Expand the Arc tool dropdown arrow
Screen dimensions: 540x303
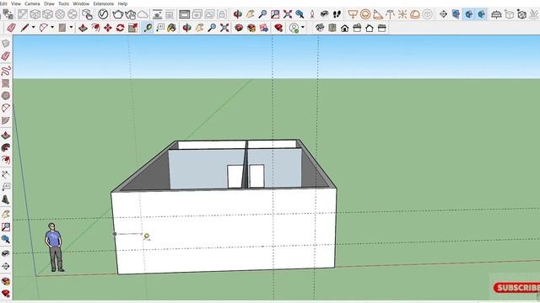point(52,28)
